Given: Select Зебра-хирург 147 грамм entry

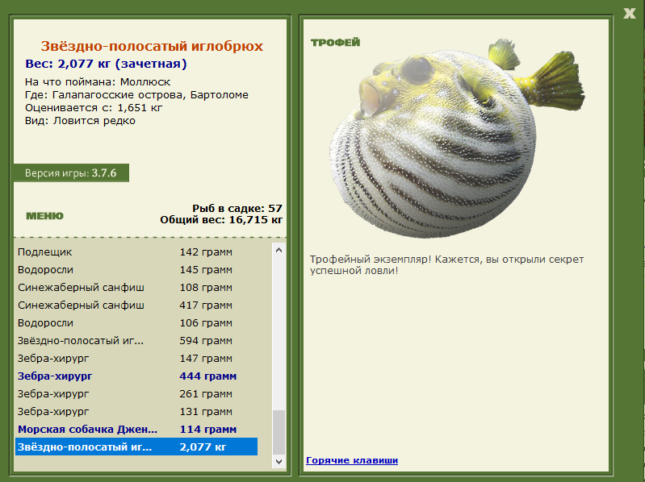Looking at the screenshot, I should (136, 358).
